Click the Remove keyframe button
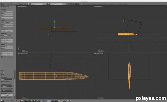Image resolution: width=167 pixels, height=102 pixels. click(10, 35)
